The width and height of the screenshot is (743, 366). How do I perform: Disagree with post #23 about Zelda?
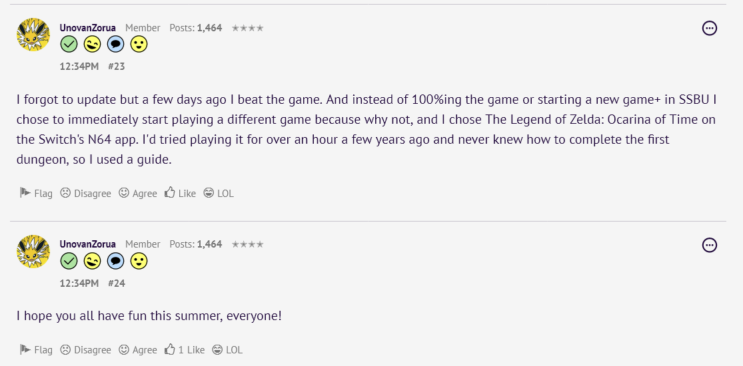coord(85,193)
